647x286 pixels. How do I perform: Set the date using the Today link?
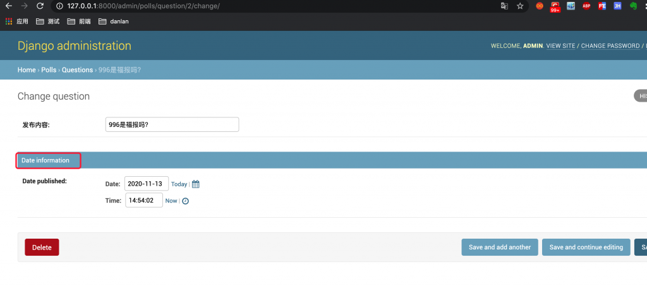coord(179,184)
